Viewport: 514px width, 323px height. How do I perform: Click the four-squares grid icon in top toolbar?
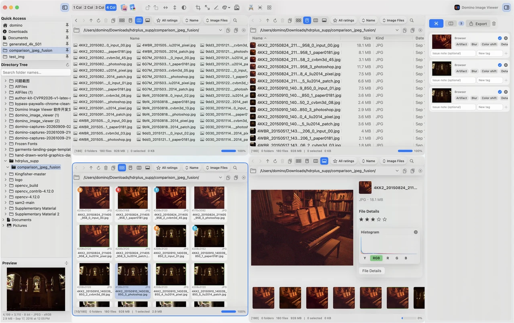click(269, 7)
